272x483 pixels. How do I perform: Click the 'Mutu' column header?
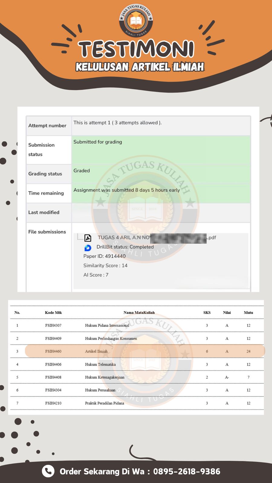click(x=248, y=312)
